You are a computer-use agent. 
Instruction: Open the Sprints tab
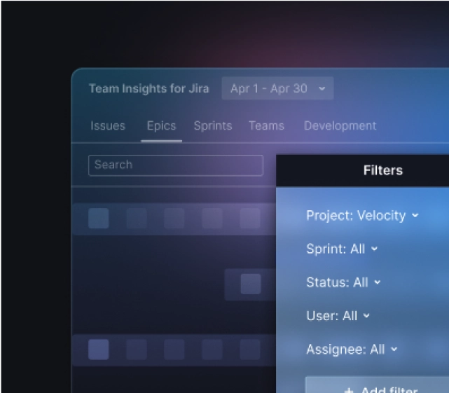pyautogui.click(x=213, y=126)
